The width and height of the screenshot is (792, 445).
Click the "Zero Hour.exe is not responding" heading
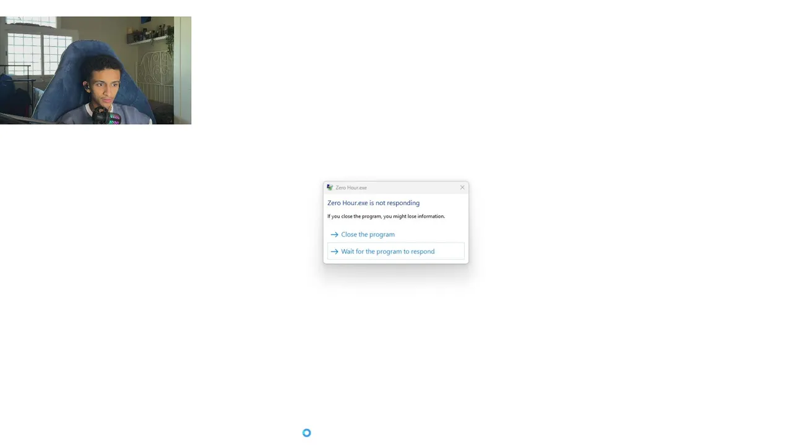[373, 203]
